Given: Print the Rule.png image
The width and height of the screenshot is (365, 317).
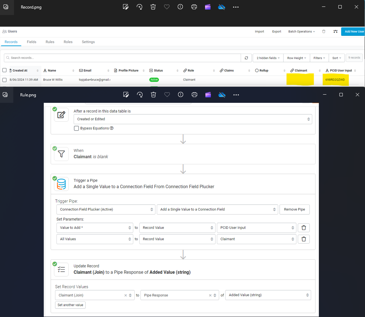Looking at the screenshot, I should [194, 95].
